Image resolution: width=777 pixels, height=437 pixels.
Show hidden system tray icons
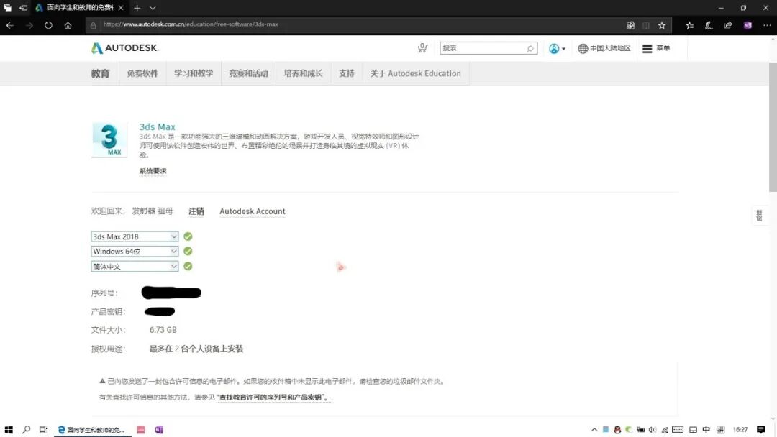[594, 430]
